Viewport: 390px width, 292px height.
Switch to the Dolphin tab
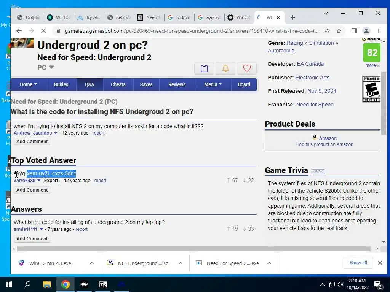coord(29,17)
